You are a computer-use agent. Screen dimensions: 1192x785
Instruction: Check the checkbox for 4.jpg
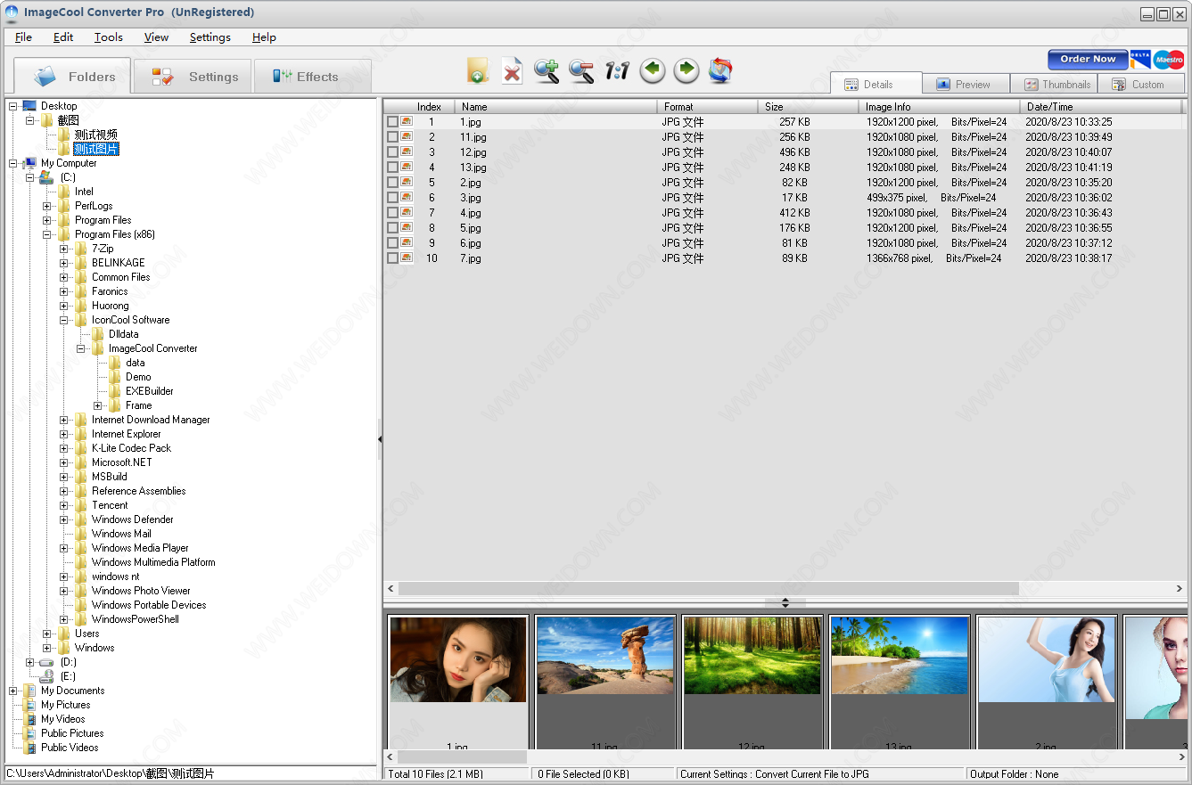pos(392,213)
